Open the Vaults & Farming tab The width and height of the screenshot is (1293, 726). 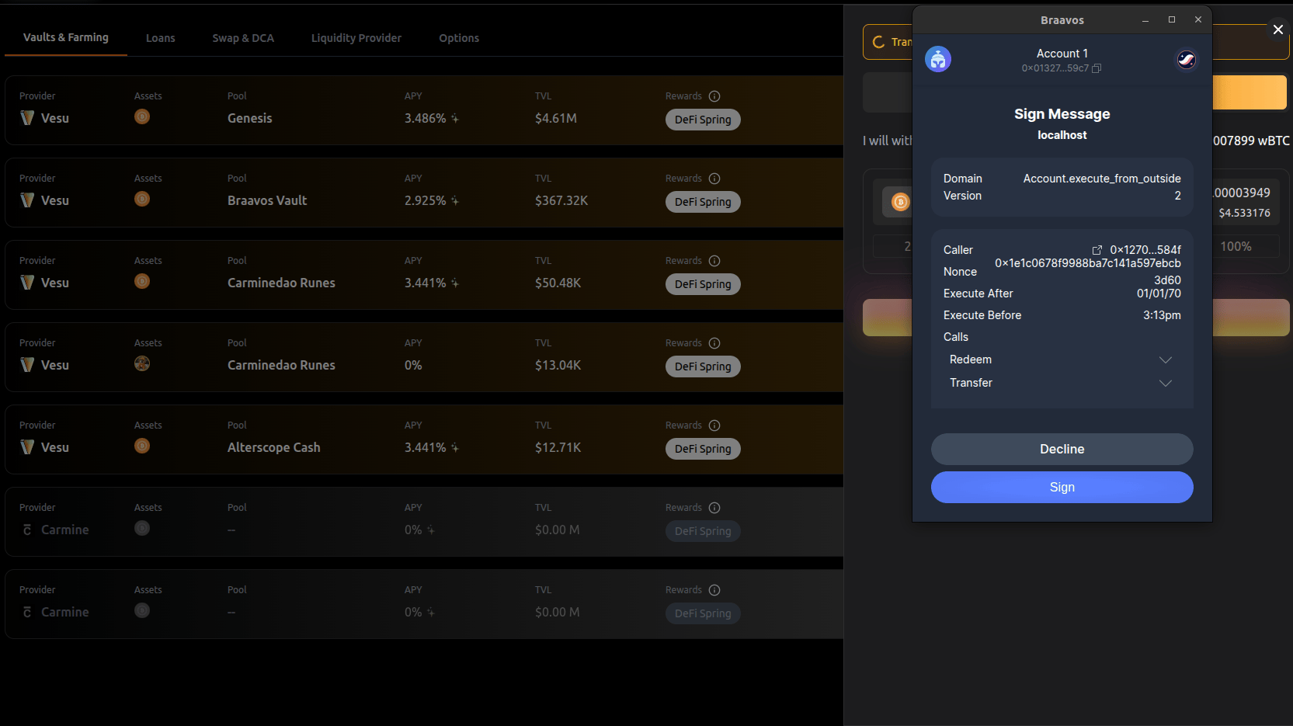[x=66, y=37]
